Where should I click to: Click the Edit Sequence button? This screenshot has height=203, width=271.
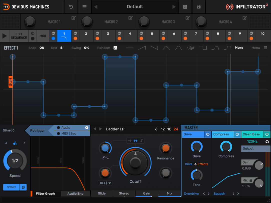(19, 36)
